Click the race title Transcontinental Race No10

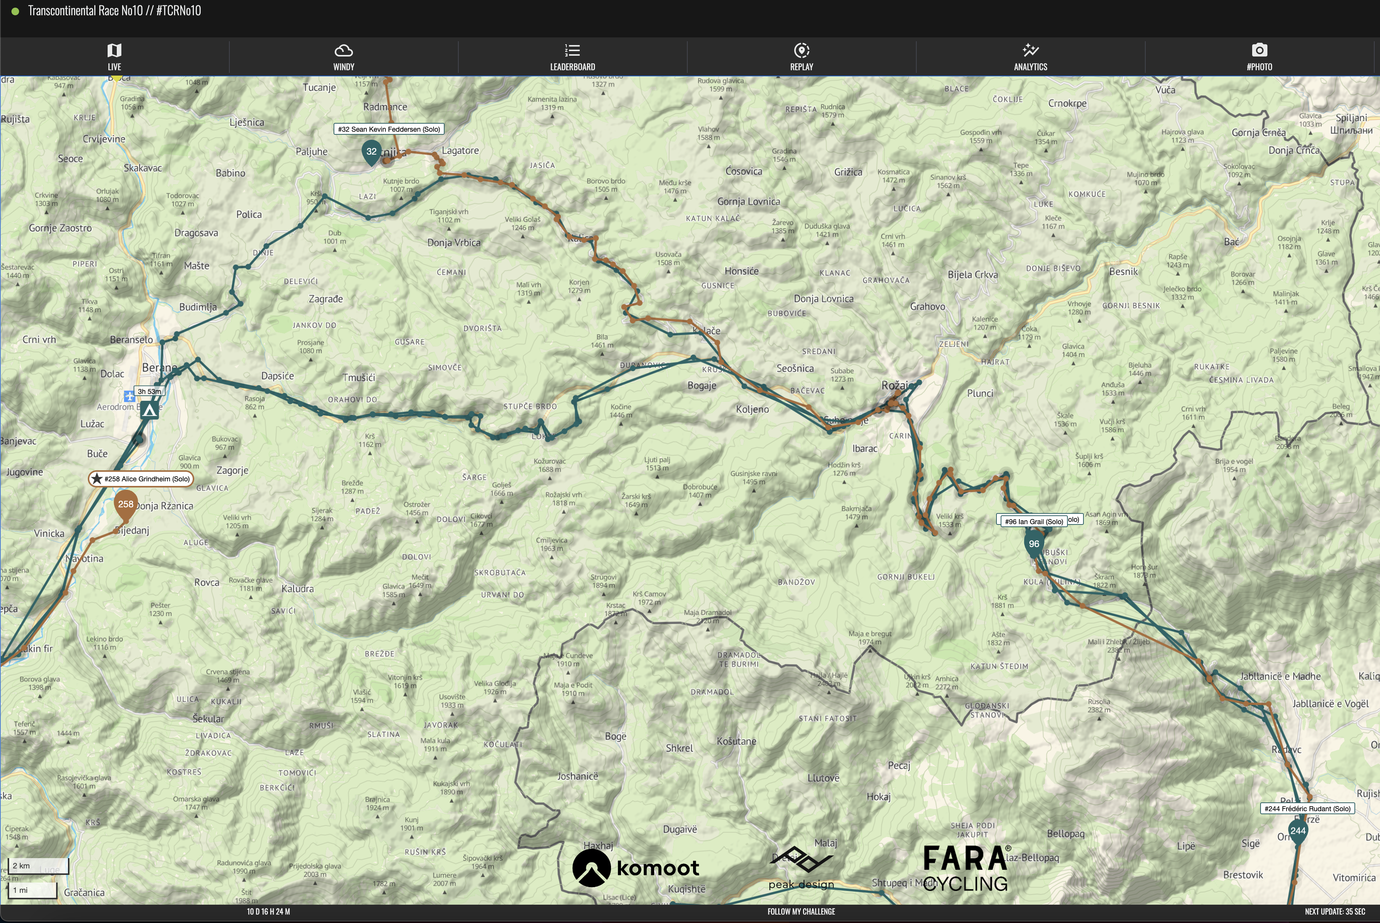[x=114, y=11]
